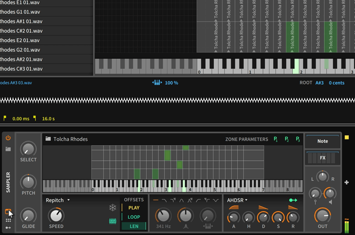This screenshot has width=355, height=235.
Task: Select the gentle band-pass filter icon
Action: (182, 200)
